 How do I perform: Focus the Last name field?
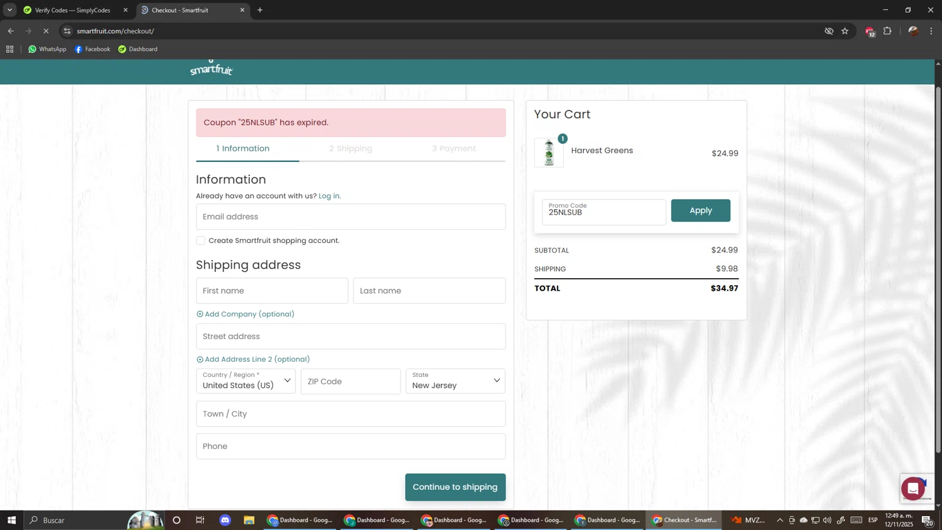pos(429,291)
